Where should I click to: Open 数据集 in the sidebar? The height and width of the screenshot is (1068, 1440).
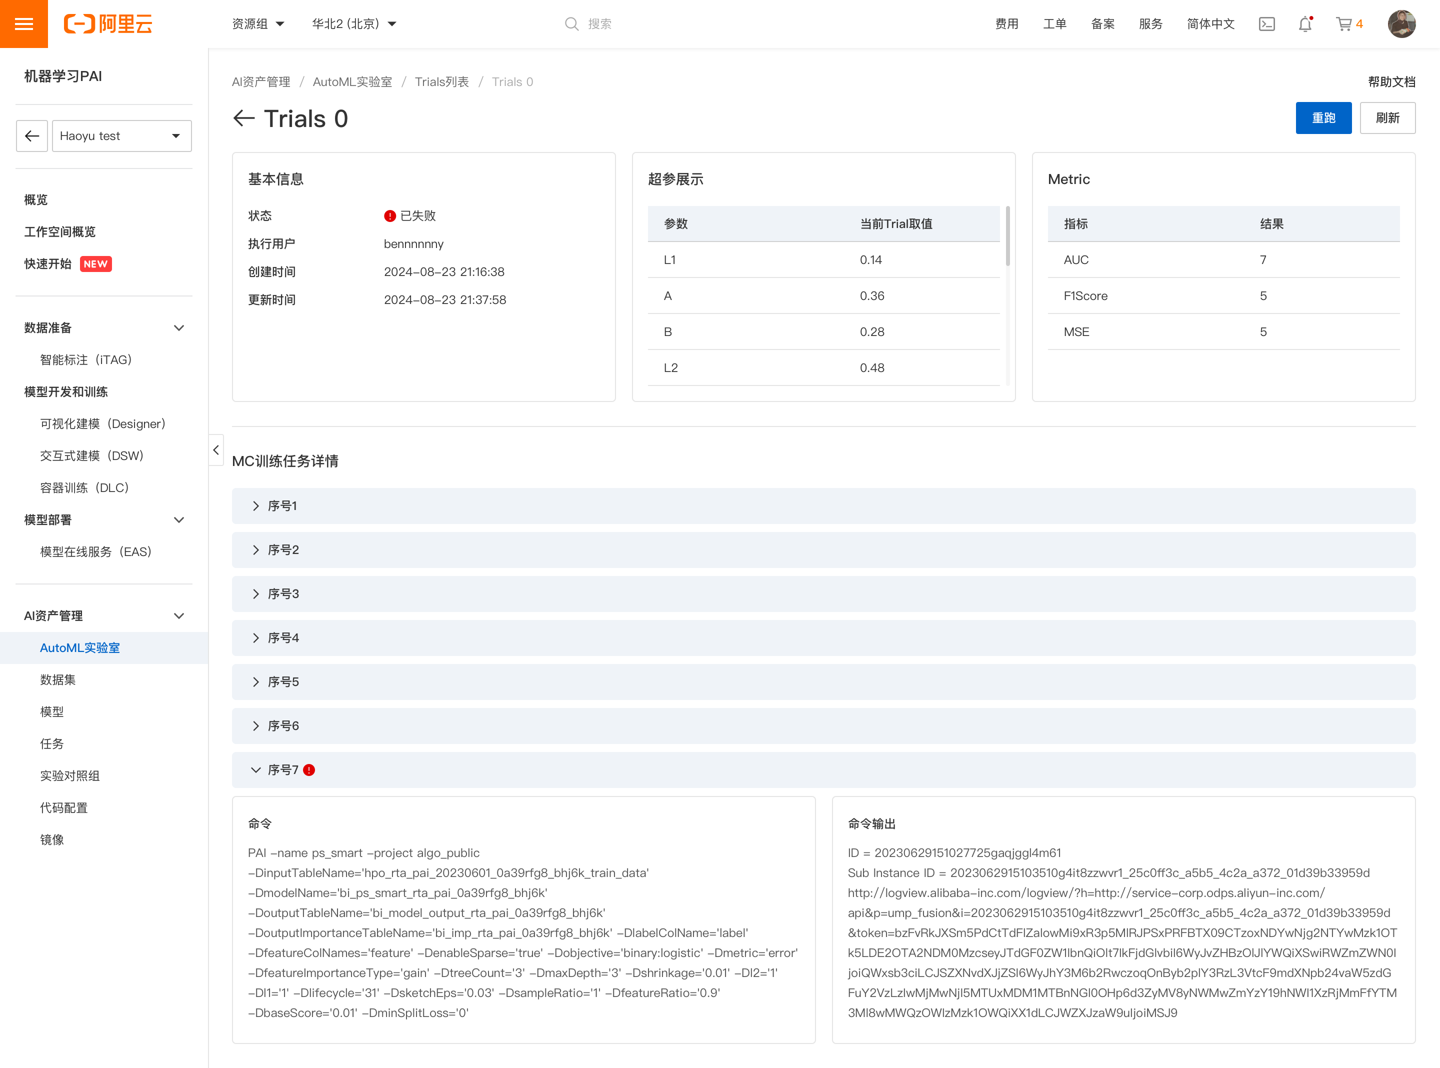click(x=57, y=679)
